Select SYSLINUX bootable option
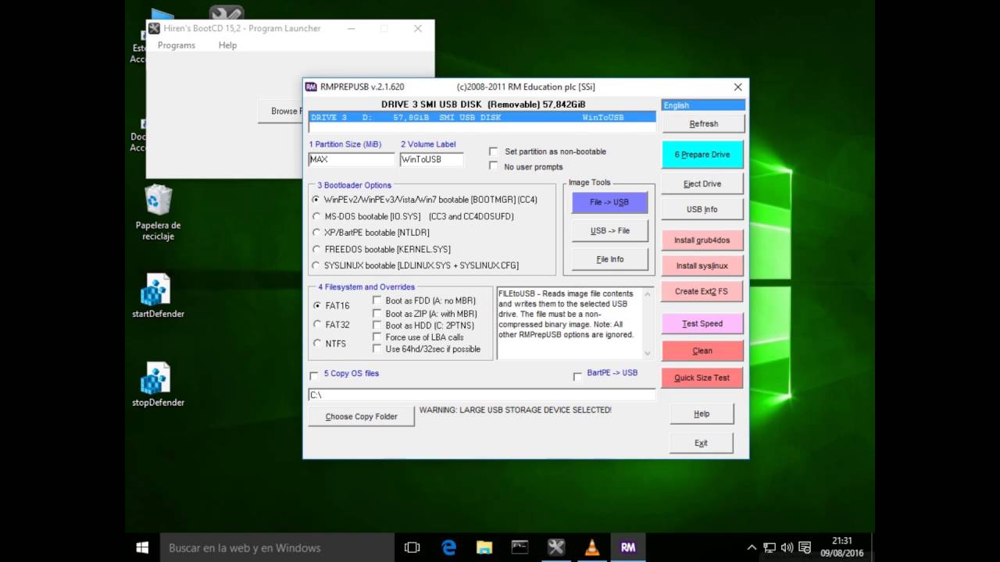 (x=316, y=265)
